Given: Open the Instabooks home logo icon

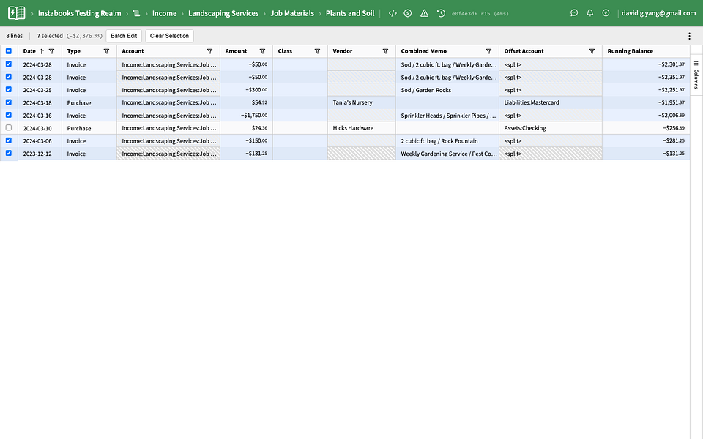Looking at the screenshot, I should click(x=17, y=13).
